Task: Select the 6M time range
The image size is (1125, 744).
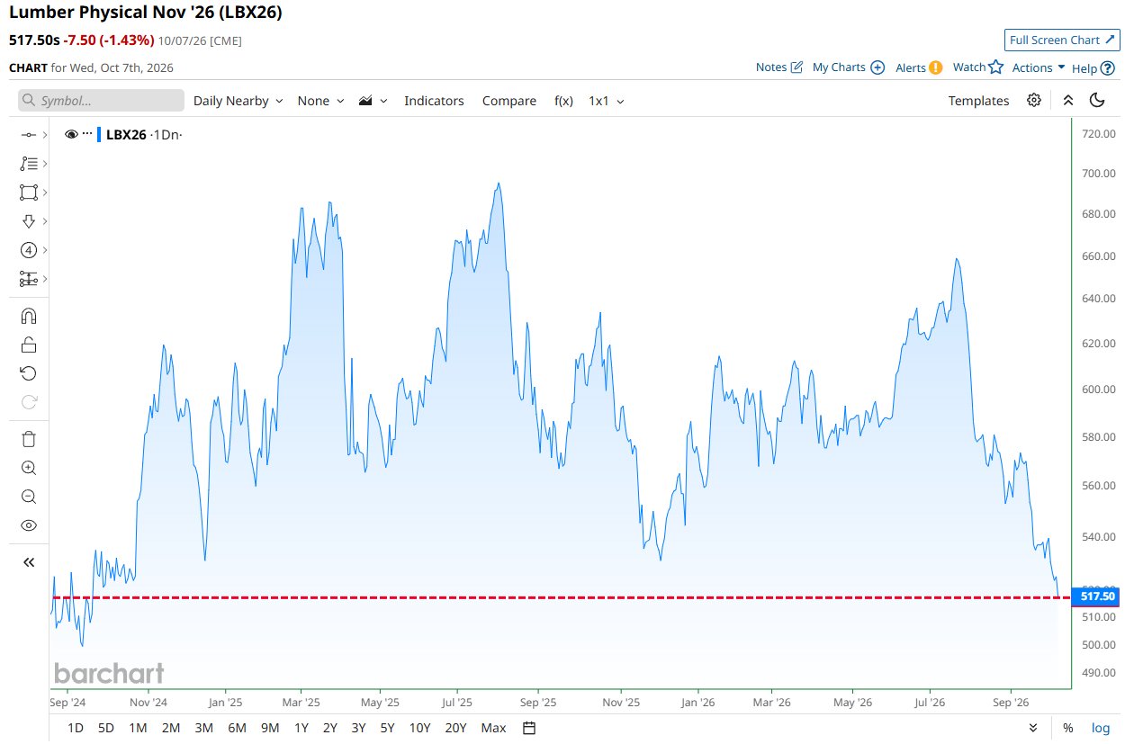Action: (237, 728)
